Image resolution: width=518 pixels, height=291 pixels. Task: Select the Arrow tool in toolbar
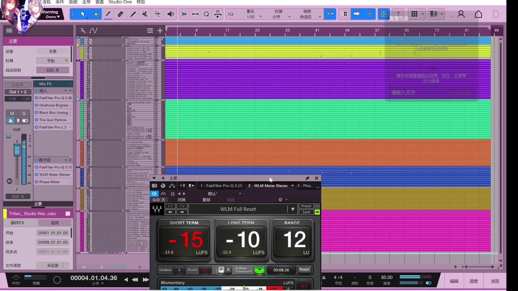(83, 14)
